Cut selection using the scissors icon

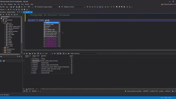[17, 7]
